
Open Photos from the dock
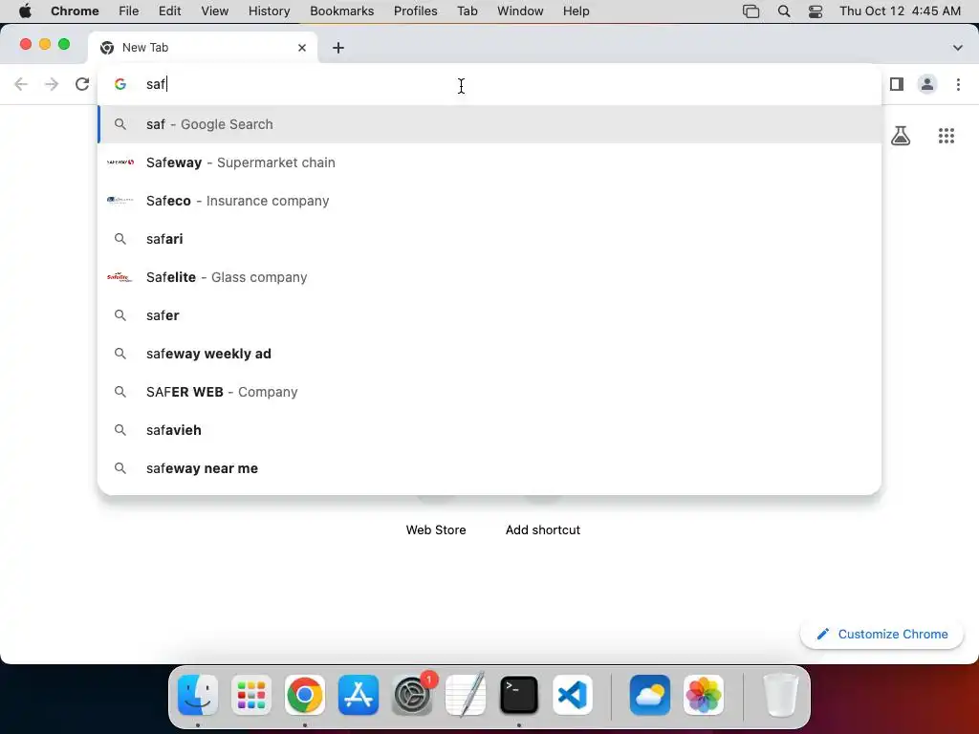(704, 695)
